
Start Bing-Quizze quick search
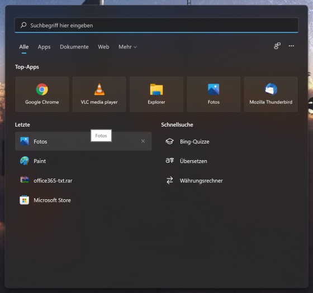click(x=230, y=141)
